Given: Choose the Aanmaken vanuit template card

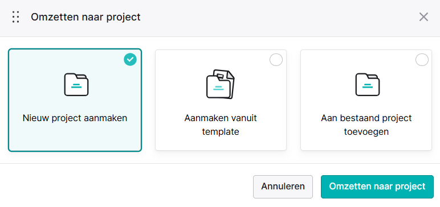Looking at the screenshot, I should (x=221, y=100).
